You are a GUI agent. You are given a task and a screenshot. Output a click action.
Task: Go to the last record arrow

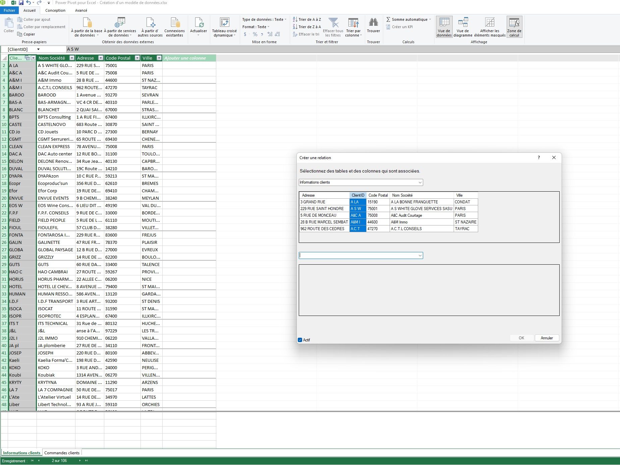pyautogui.click(x=87, y=461)
